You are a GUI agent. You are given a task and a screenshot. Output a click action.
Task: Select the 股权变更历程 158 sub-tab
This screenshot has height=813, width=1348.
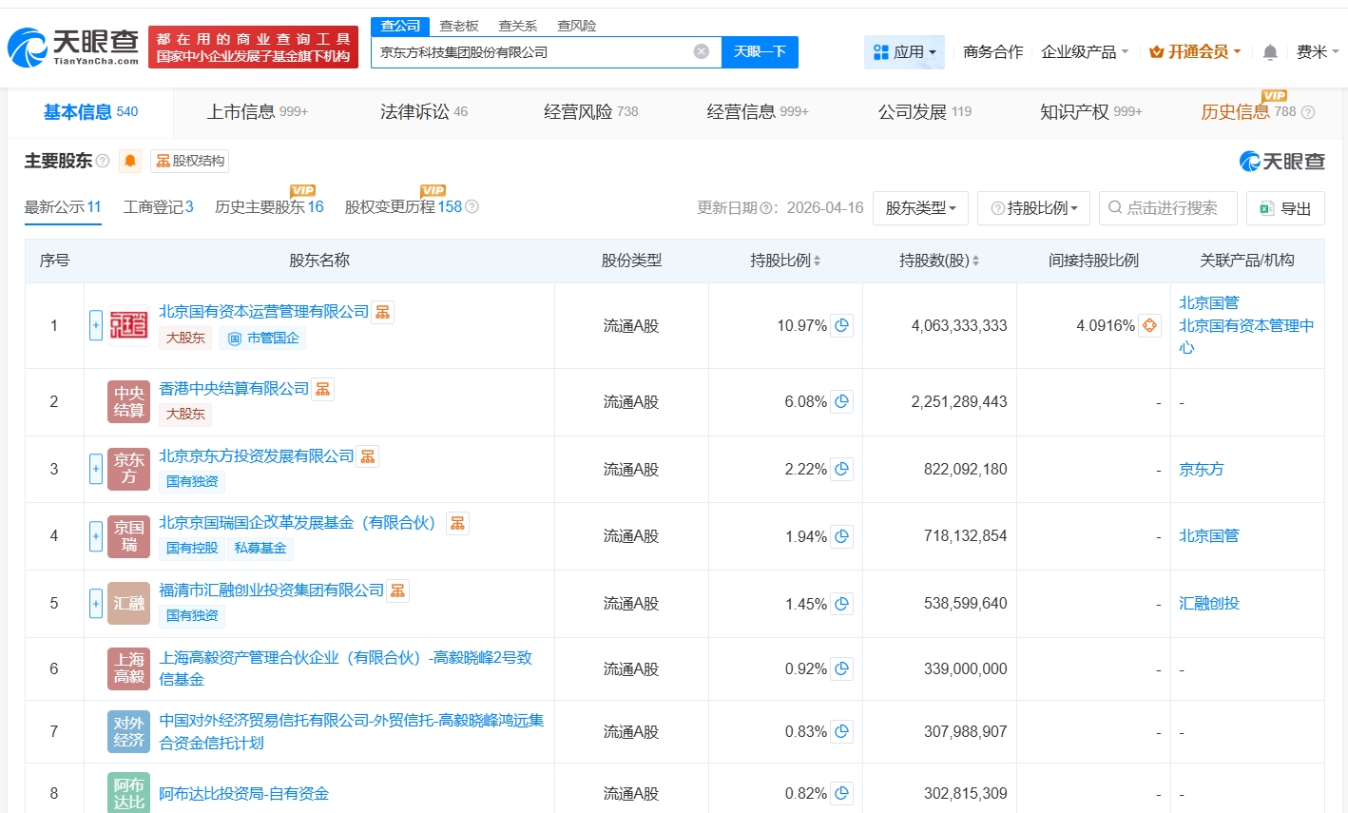tap(403, 206)
